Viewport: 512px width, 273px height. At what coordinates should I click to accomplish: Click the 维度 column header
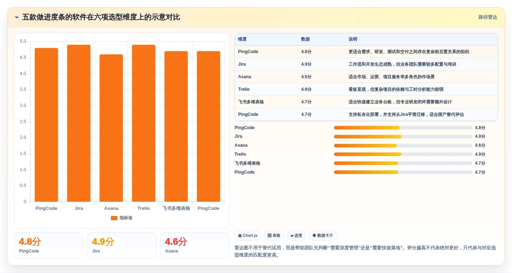242,39
